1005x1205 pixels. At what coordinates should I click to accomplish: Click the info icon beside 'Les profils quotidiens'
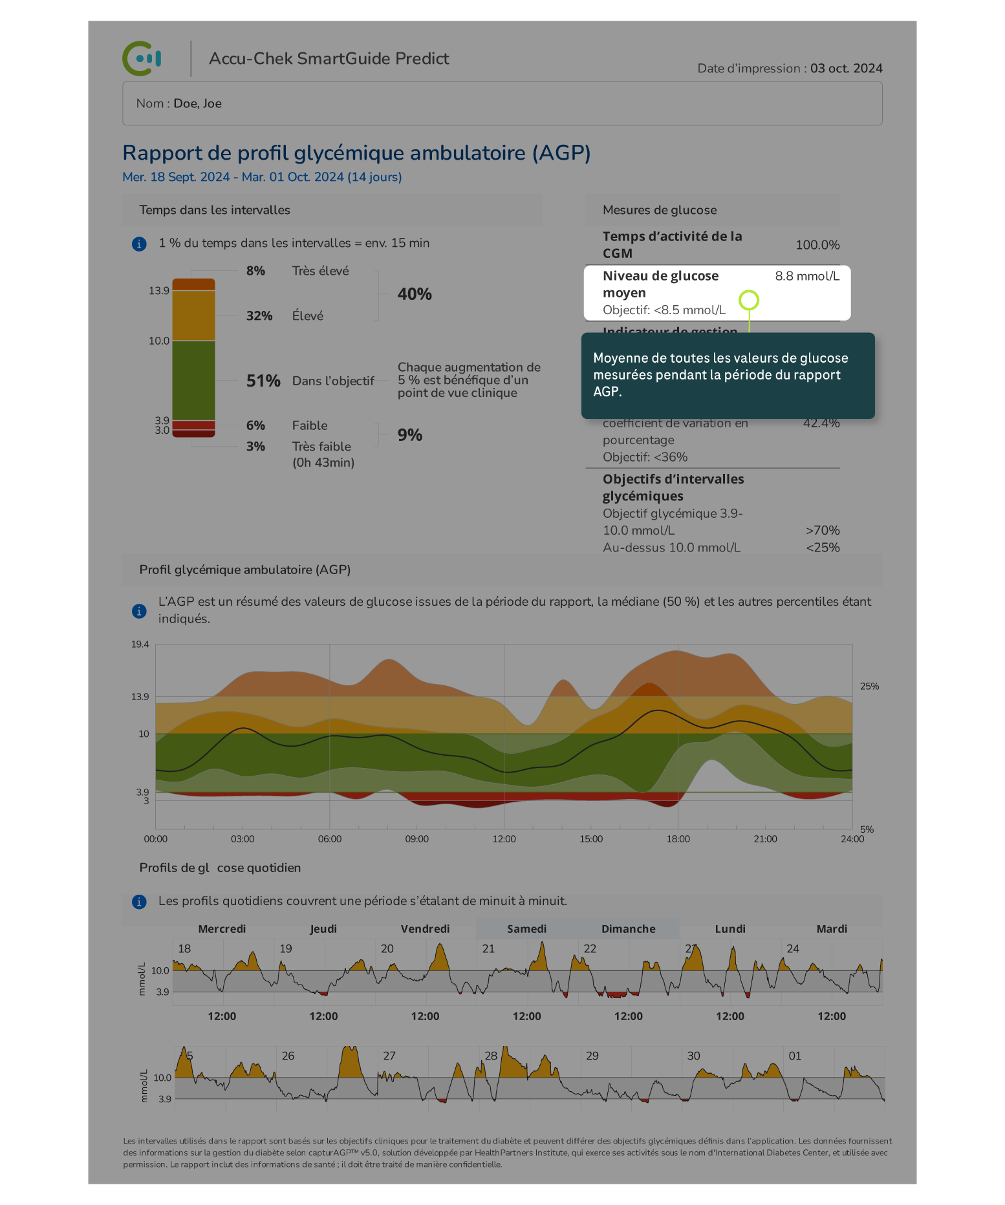[139, 902]
